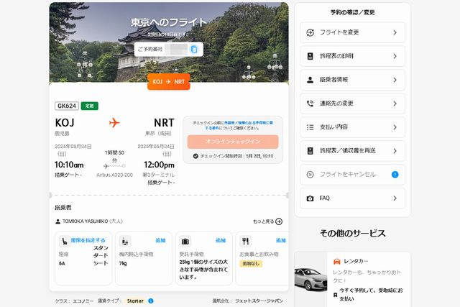Open 旅程表／領収書を再送 menu item

click(352, 151)
